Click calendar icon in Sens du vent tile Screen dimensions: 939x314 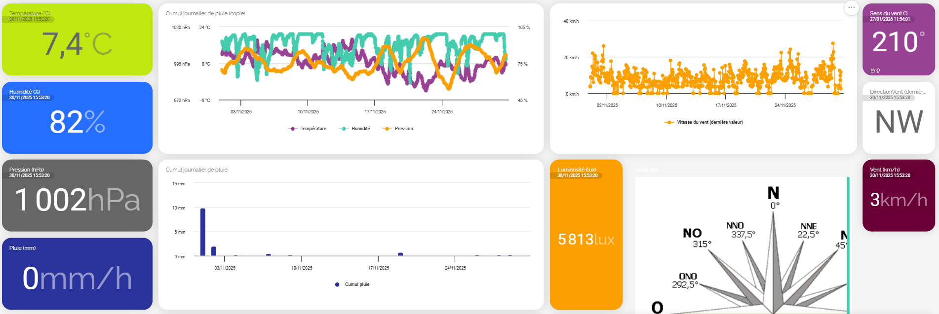(872, 70)
